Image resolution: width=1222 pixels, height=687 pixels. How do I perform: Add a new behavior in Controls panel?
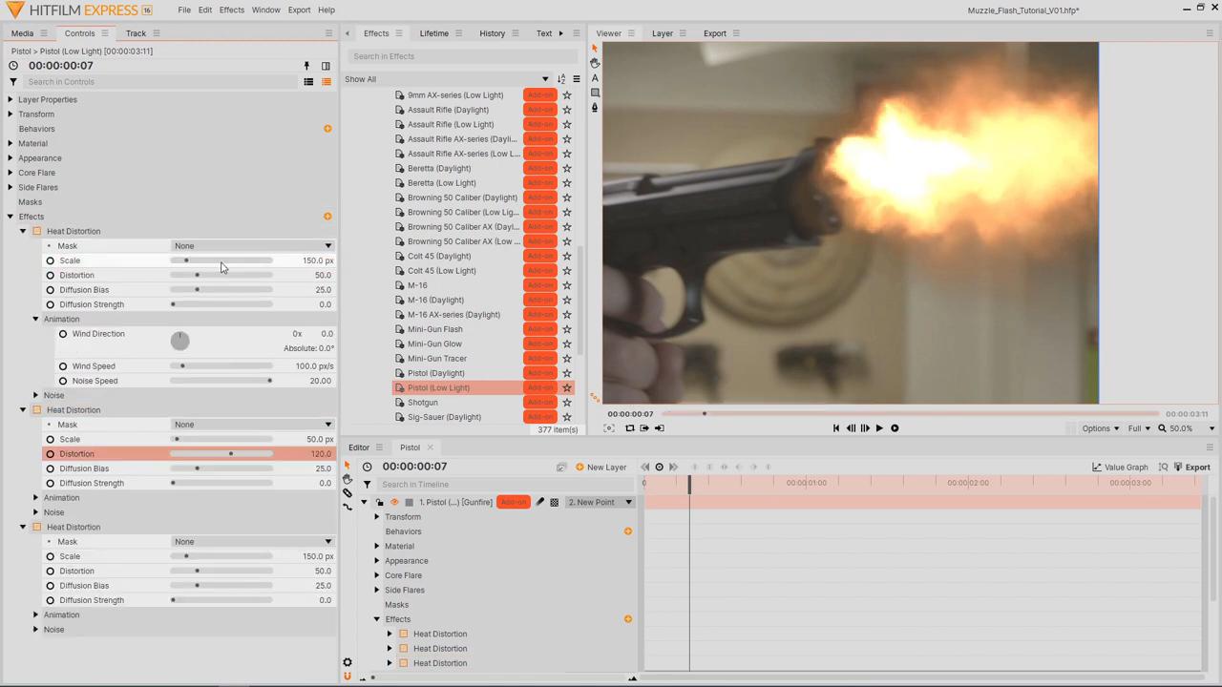click(327, 129)
